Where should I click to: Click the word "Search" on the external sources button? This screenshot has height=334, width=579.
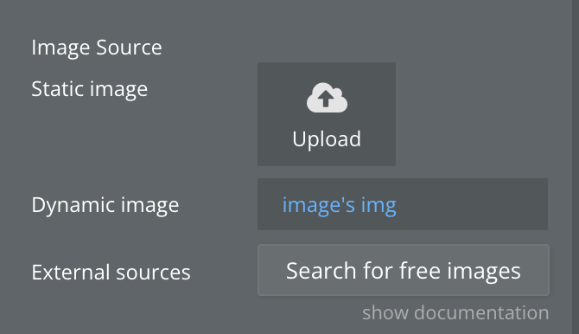(x=321, y=270)
